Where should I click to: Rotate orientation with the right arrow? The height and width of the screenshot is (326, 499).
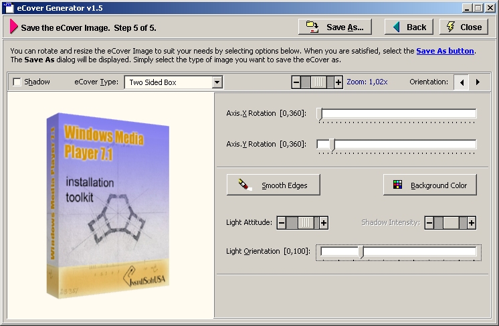[x=478, y=82]
